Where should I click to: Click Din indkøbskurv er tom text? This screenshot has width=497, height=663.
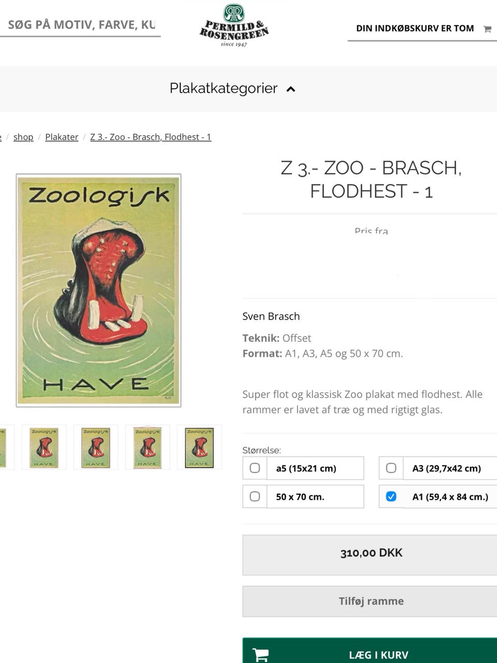tap(415, 28)
